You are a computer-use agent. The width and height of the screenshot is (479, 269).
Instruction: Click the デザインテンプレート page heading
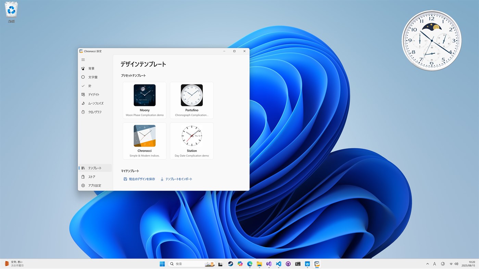tap(143, 64)
